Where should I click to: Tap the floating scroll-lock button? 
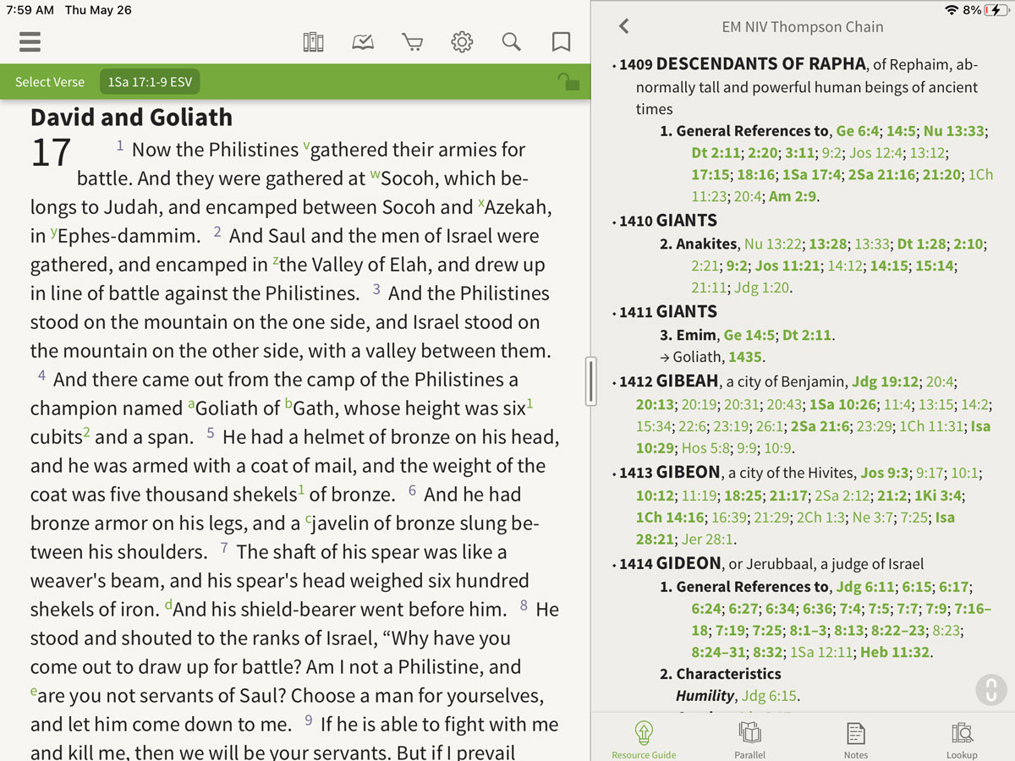[990, 689]
